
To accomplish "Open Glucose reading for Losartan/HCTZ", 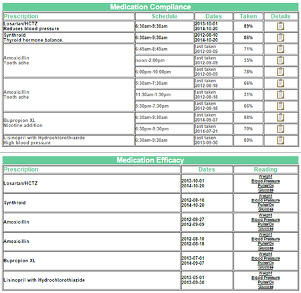I will [x=266, y=190].
